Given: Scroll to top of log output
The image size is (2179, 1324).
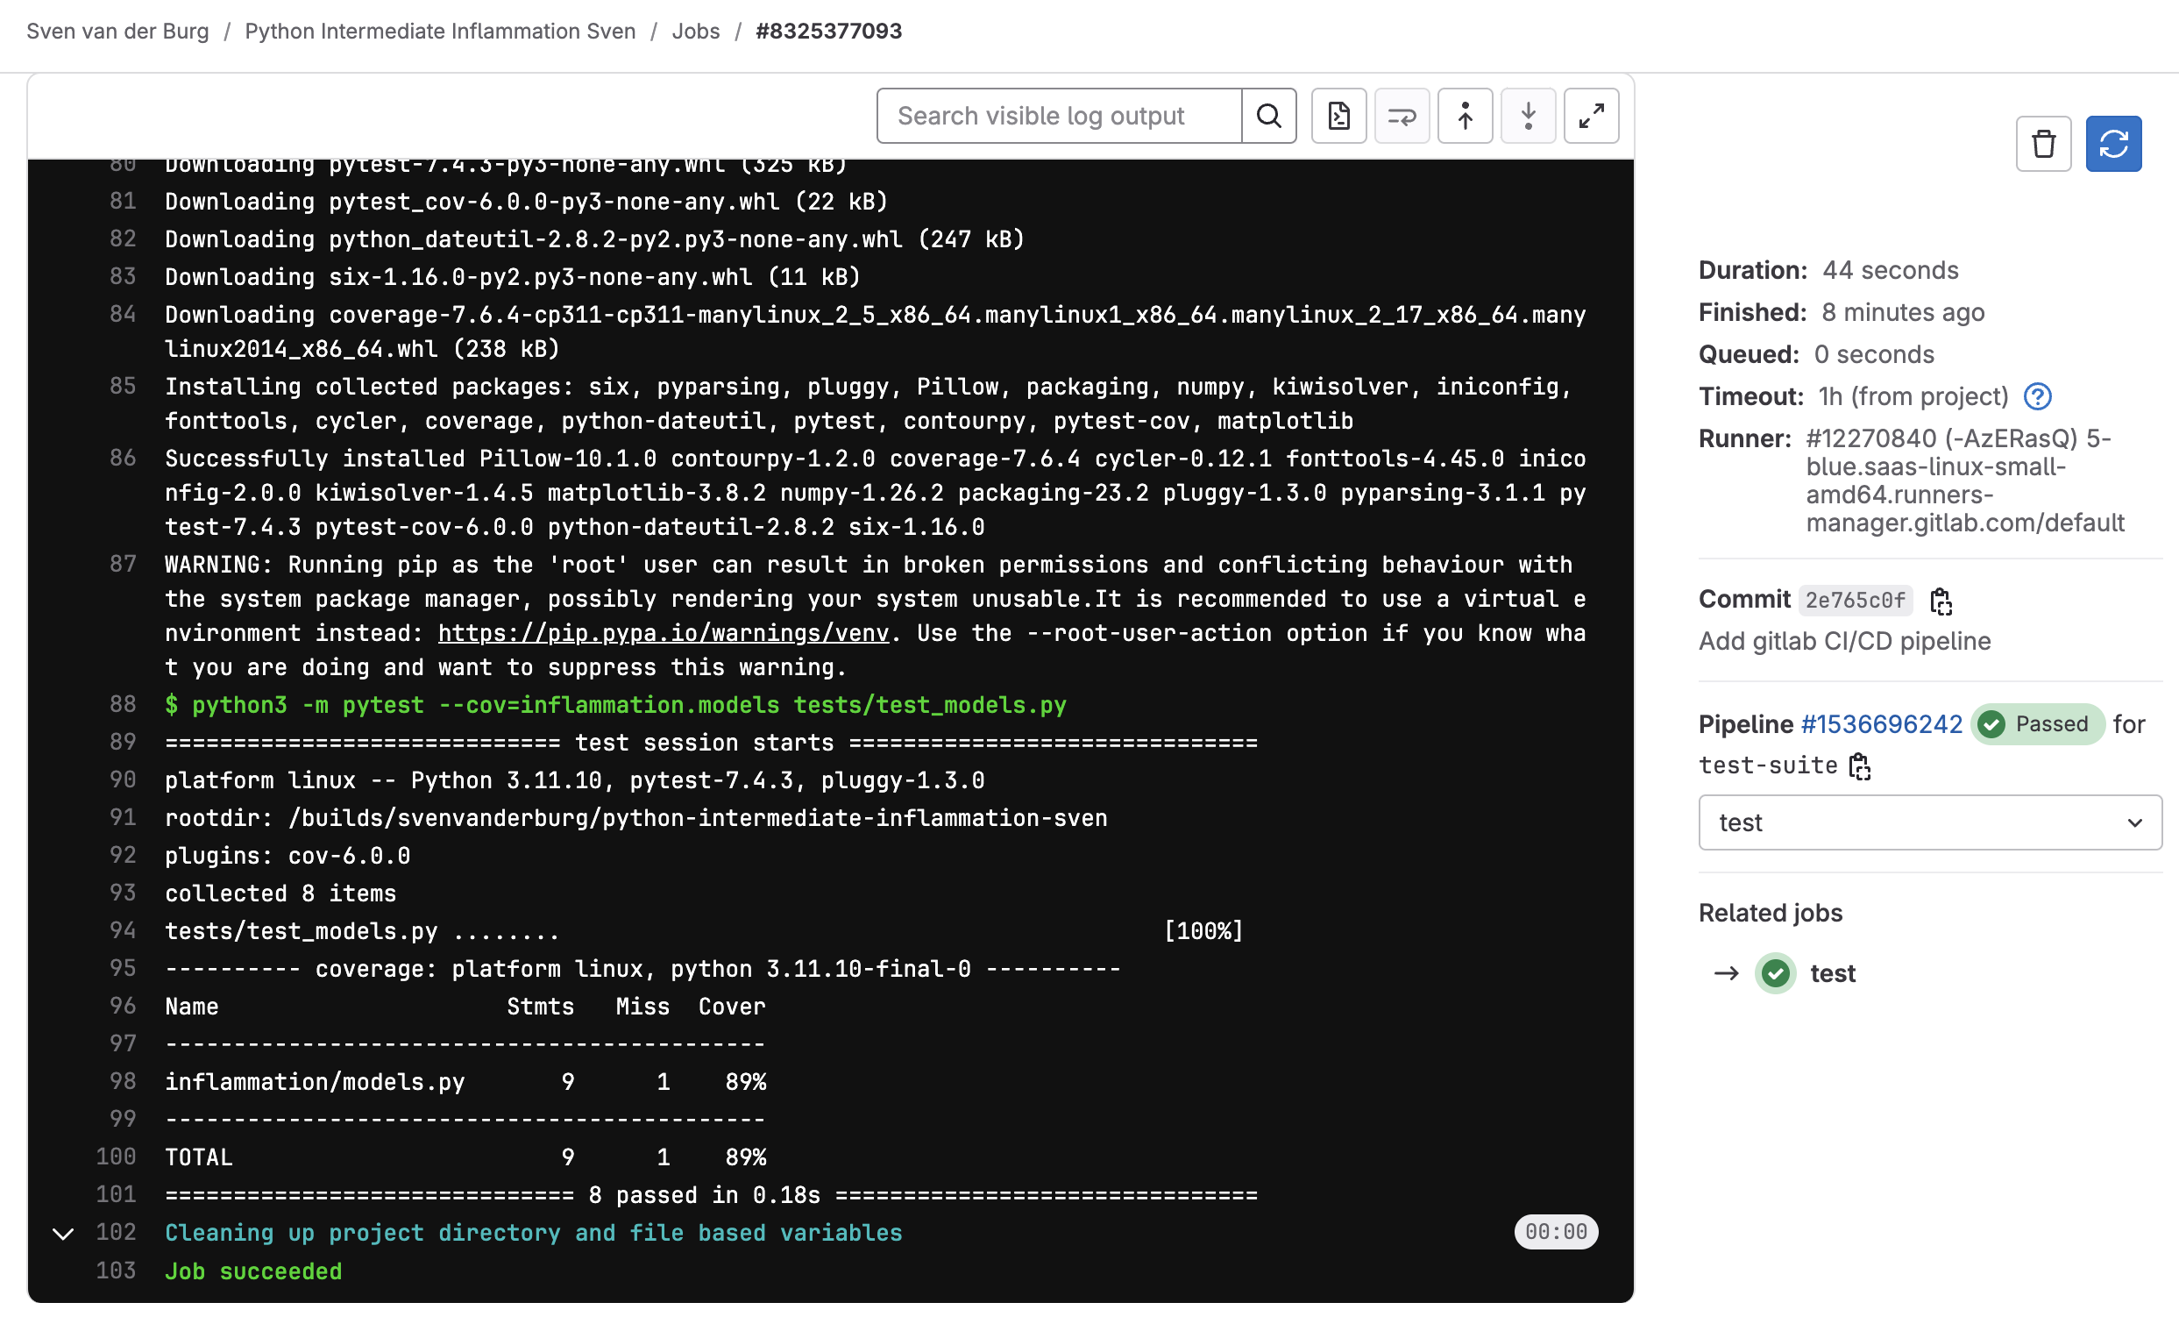Looking at the screenshot, I should [1463, 114].
